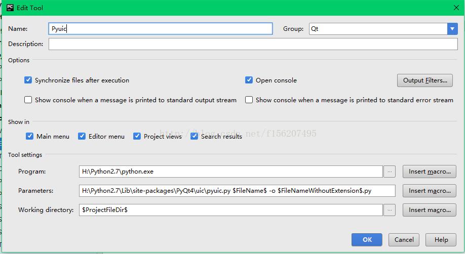465x254 pixels.
Task: Toggle the Project views checkbox
Action: [137, 136]
